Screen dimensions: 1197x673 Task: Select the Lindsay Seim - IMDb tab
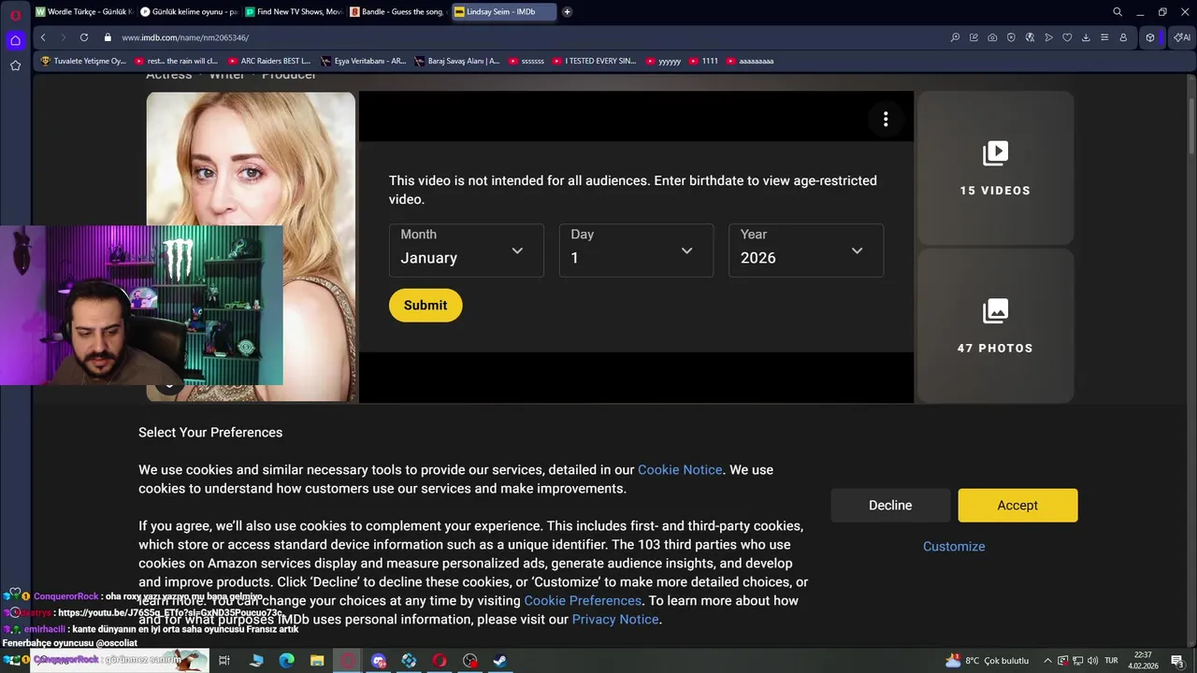click(x=503, y=12)
